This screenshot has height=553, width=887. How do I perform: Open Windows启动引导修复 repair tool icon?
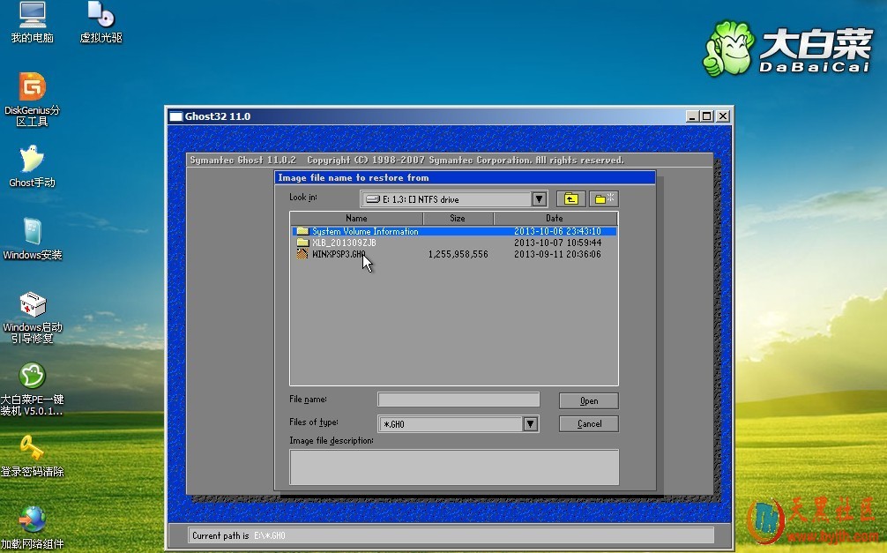tap(33, 306)
